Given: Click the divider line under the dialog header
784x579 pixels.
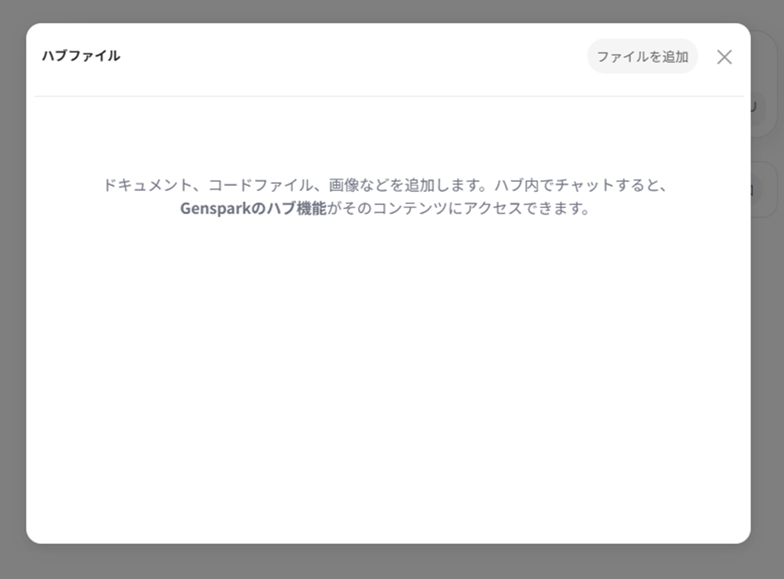Looking at the screenshot, I should [x=387, y=96].
